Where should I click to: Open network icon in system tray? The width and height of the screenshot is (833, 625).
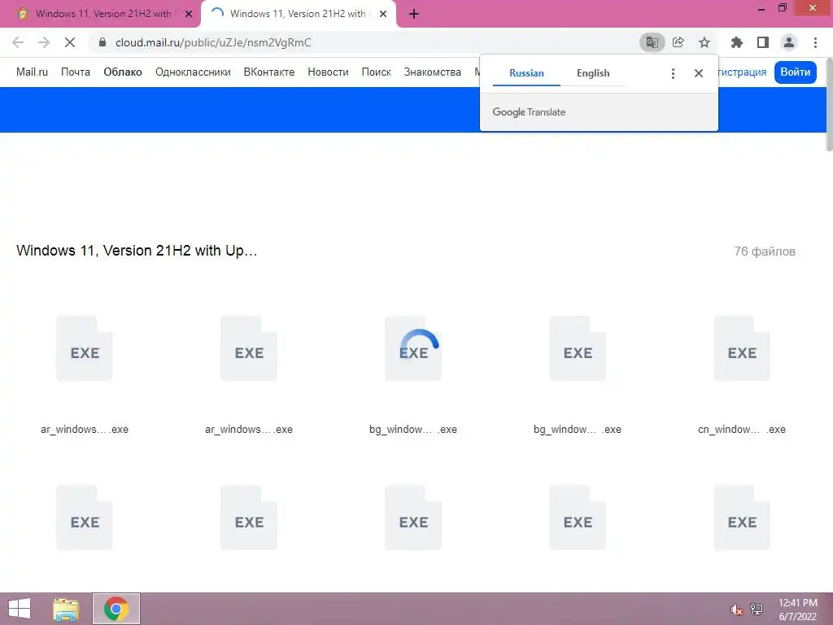point(757,610)
